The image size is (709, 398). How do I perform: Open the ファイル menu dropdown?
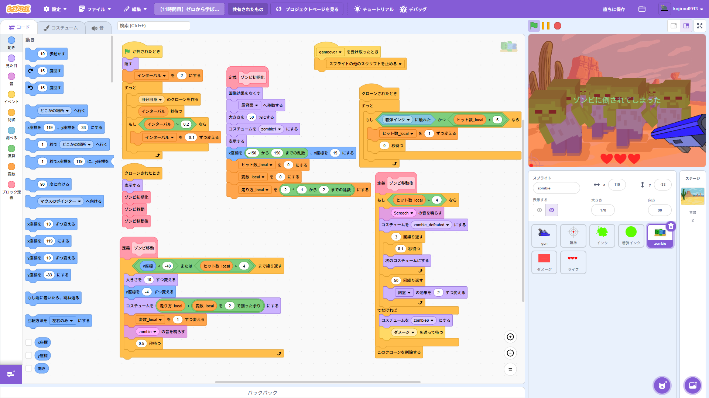click(x=95, y=9)
